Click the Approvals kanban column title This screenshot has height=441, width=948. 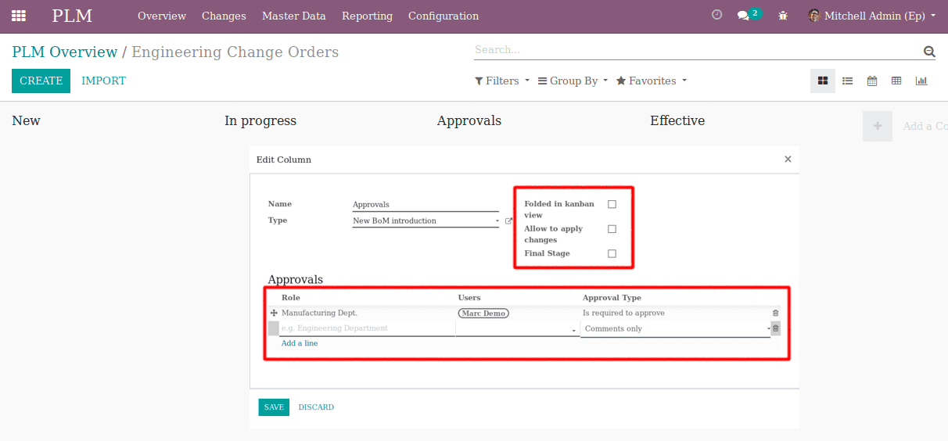click(469, 120)
